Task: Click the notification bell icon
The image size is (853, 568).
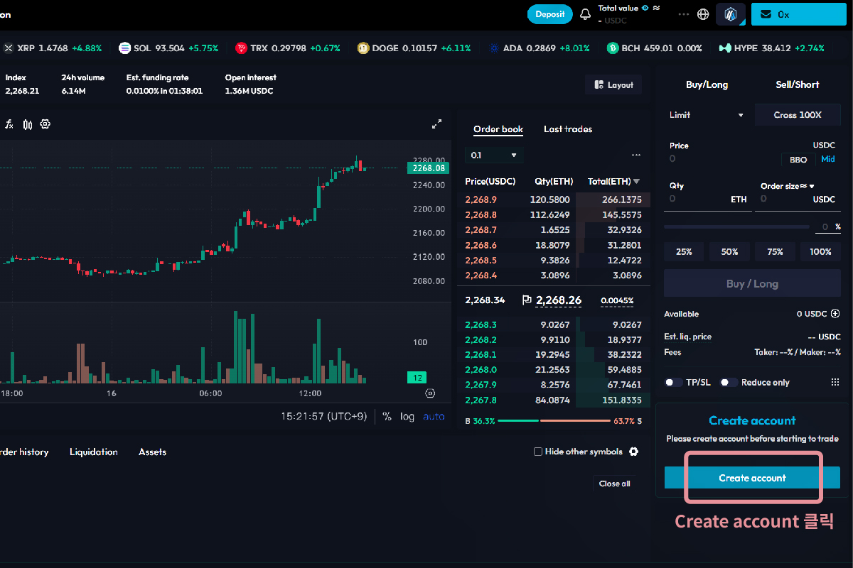Action: 586,14
